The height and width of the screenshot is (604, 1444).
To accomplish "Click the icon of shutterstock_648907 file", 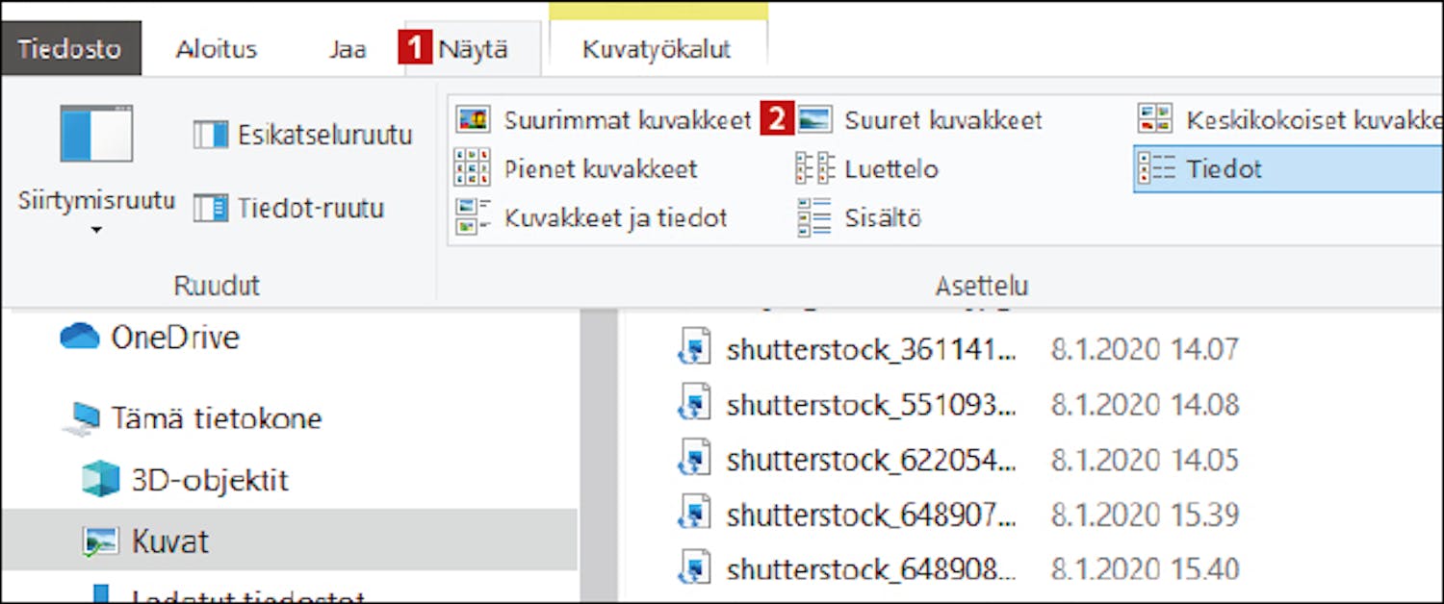I will pos(694,512).
